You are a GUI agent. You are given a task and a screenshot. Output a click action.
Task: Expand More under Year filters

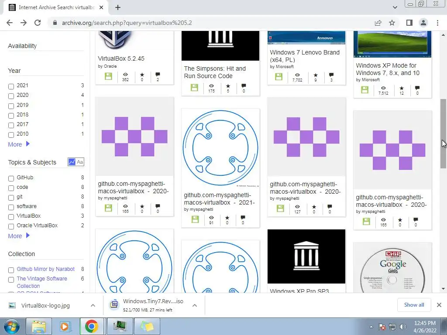coord(19,144)
